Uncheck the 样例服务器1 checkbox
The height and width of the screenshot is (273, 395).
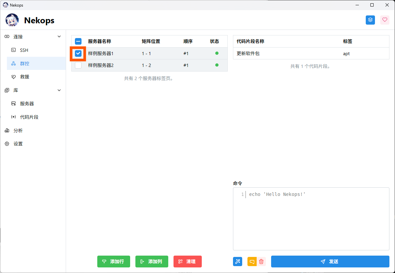click(x=78, y=53)
